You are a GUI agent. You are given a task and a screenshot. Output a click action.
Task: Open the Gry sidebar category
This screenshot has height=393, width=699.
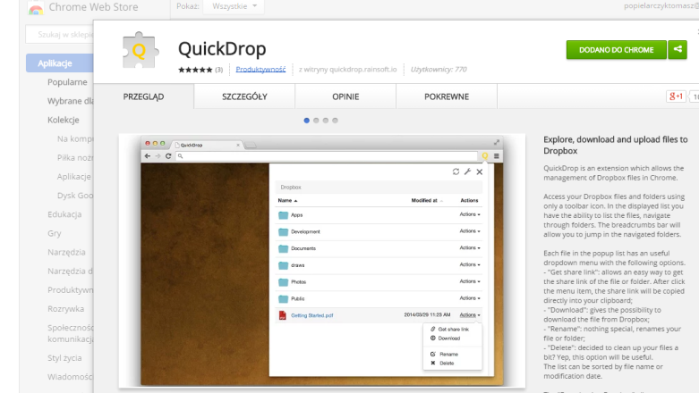(55, 233)
